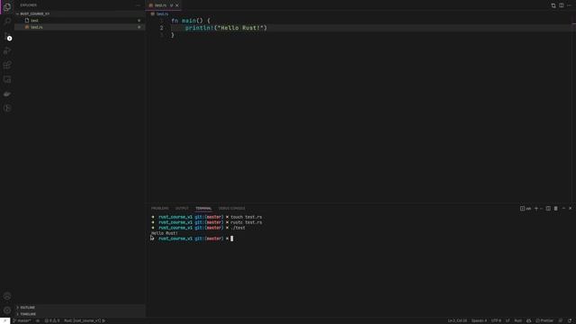
Task: Click the rustc test.rs terminal line
Action: click(207, 222)
